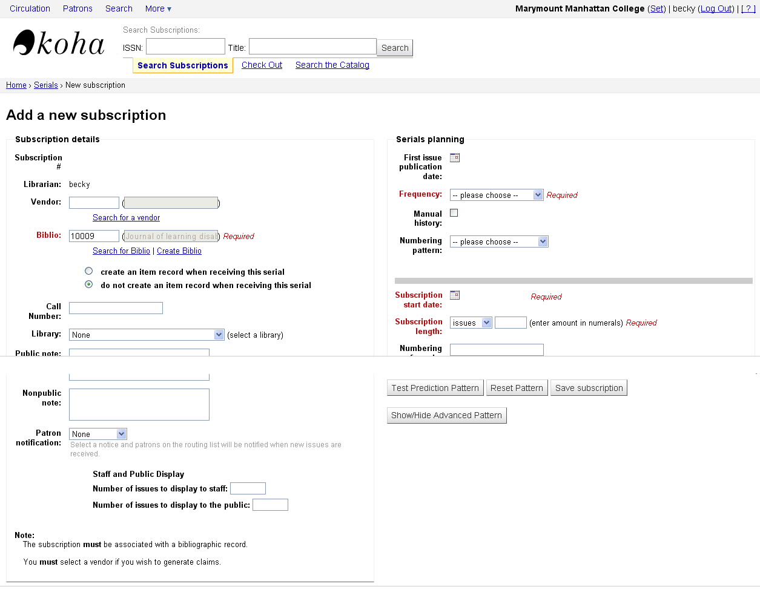
Task: Expand the Numbering pattern dropdown
Action: pyautogui.click(x=498, y=241)
